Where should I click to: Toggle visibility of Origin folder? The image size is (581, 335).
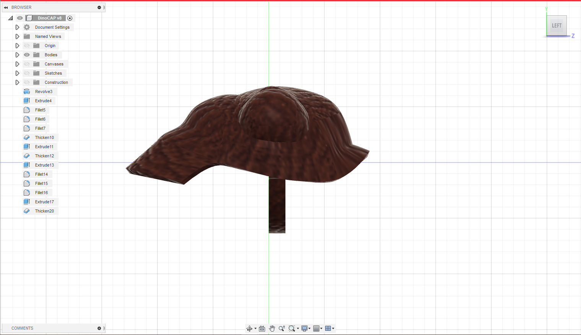pyautogui.click(x=27, y=46)
